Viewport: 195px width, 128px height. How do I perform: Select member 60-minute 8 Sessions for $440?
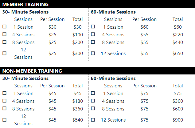click(x=93, y=42)
